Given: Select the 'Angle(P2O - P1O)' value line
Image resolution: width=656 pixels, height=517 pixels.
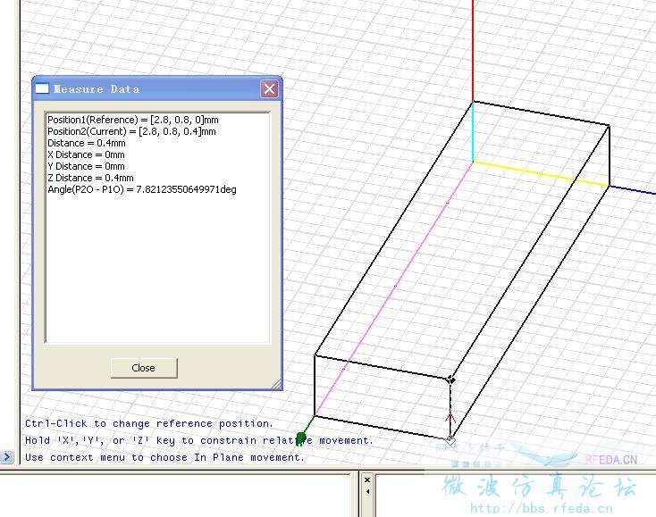Looking at the screenshot, I should click(142, 190).
